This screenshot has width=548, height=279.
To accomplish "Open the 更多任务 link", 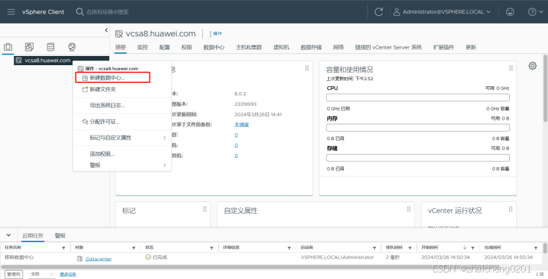I will point(68,274).
